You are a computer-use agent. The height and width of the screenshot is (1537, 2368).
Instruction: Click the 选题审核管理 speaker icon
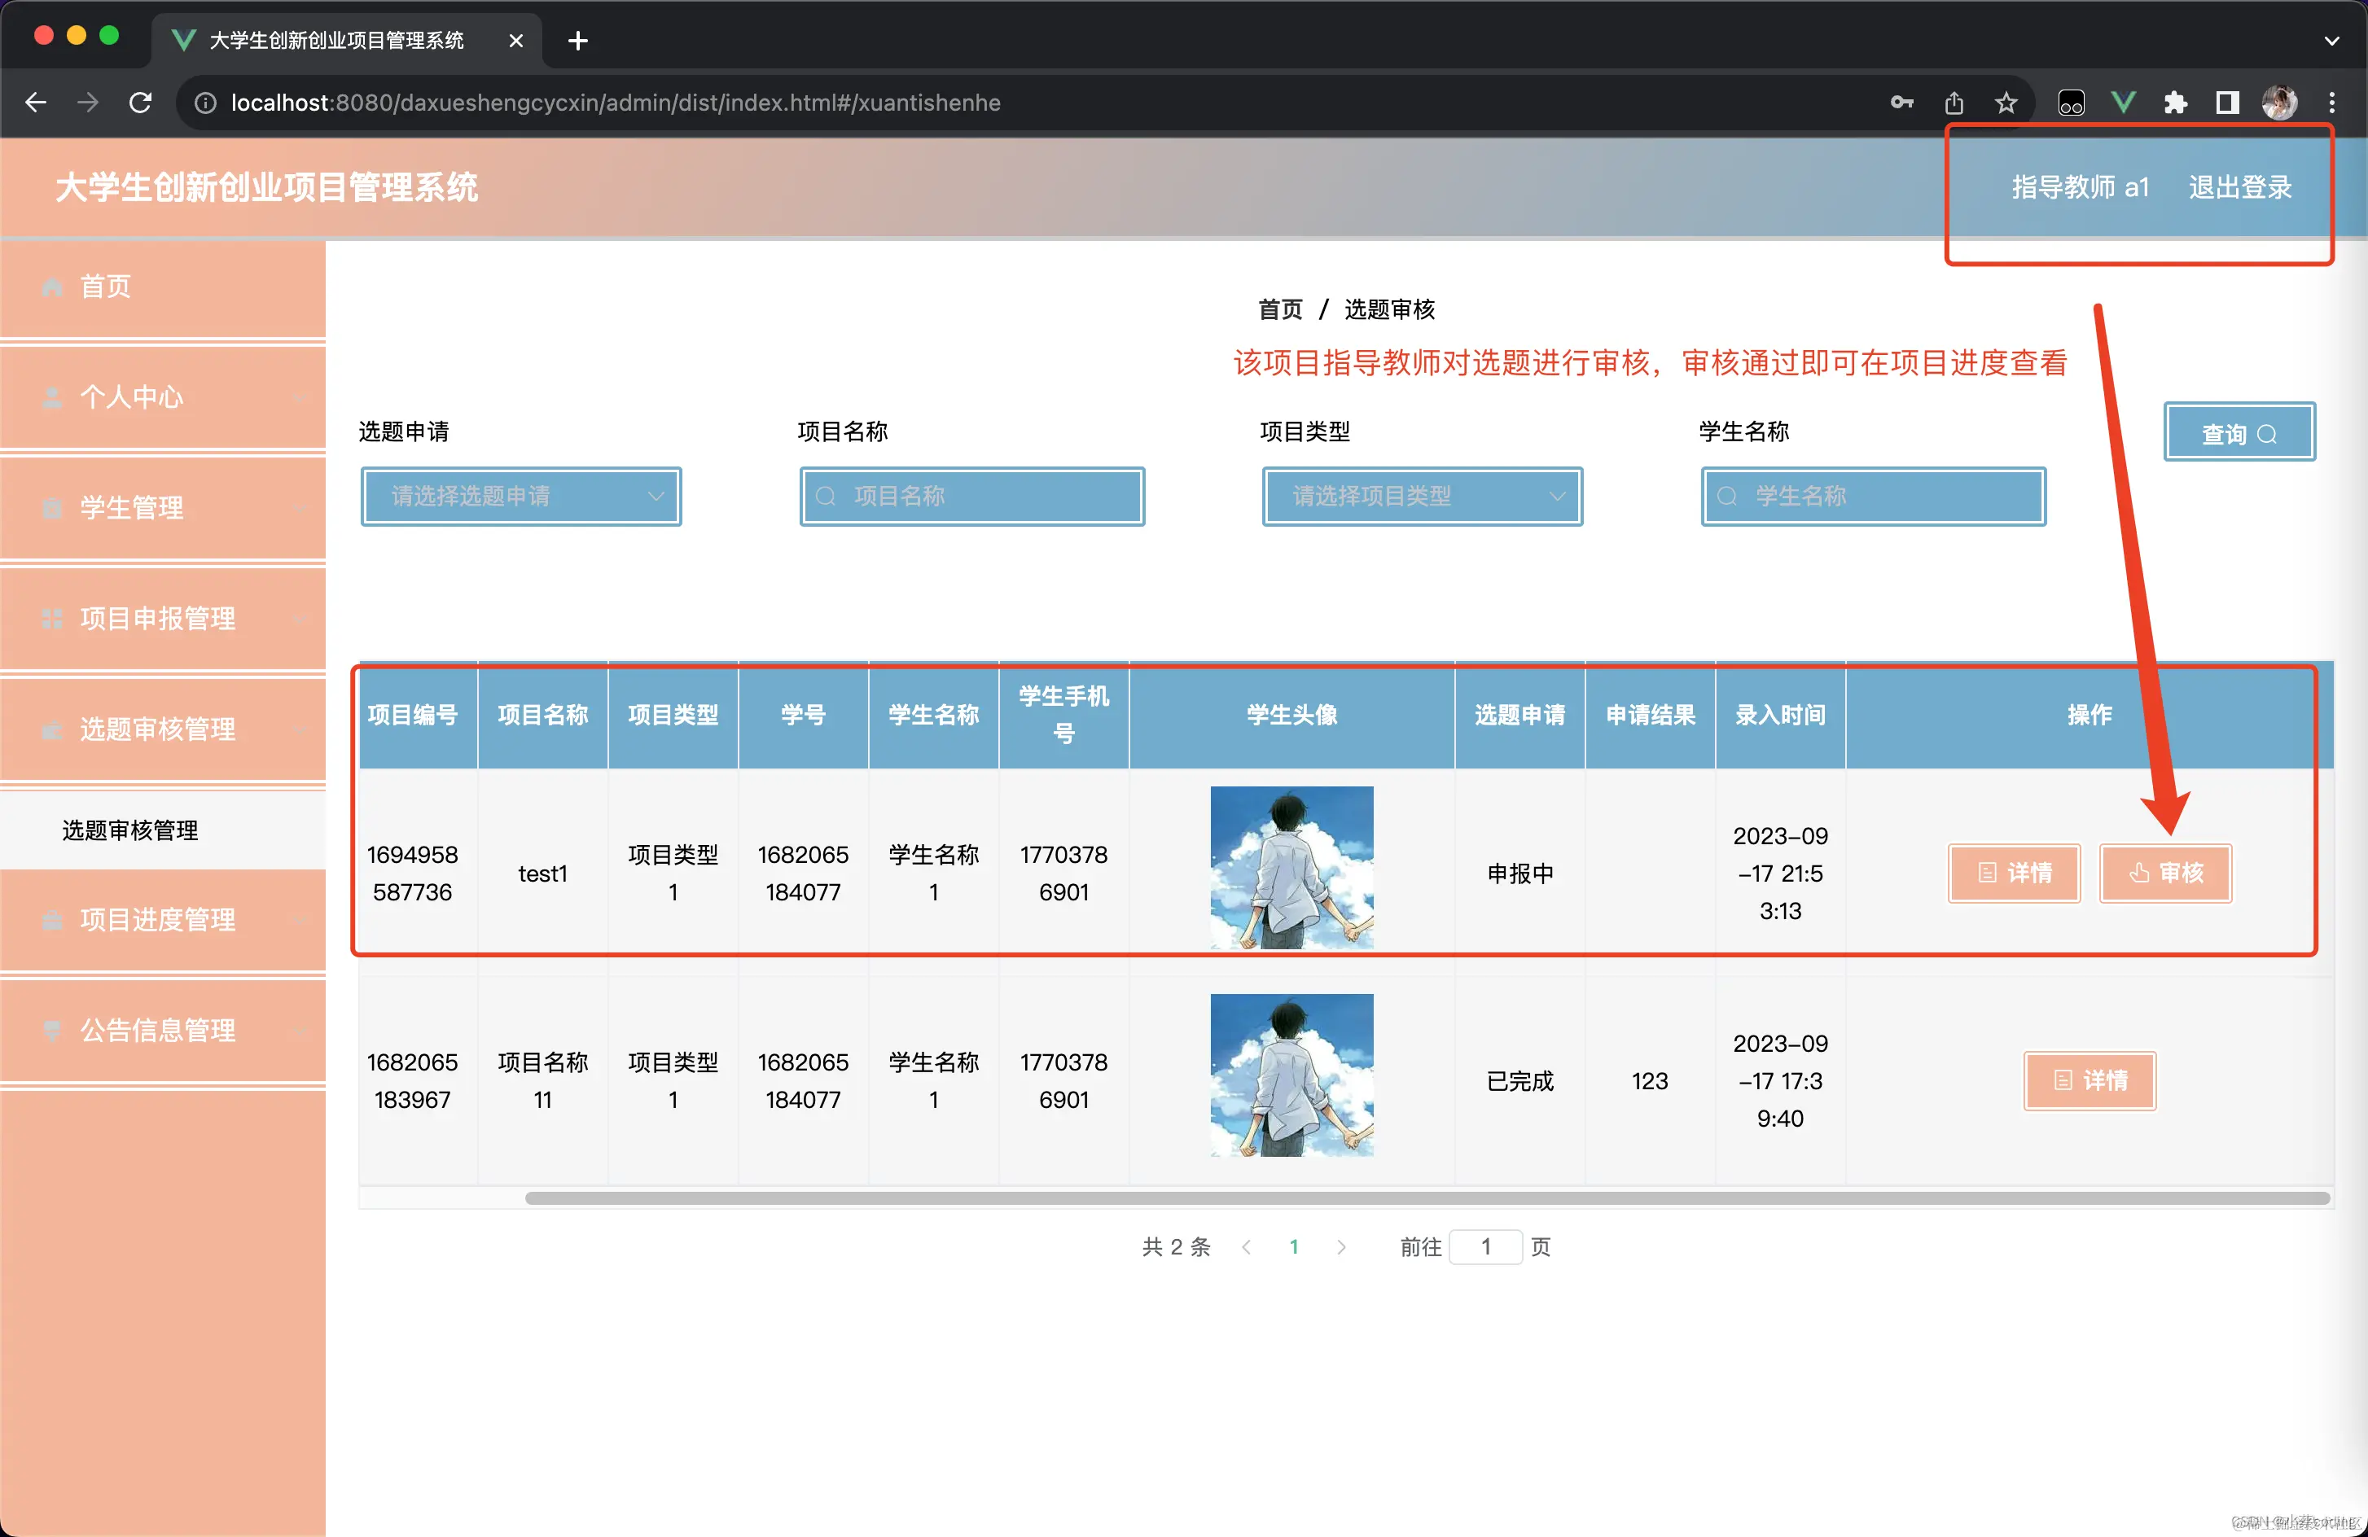(x=52, y=729)
